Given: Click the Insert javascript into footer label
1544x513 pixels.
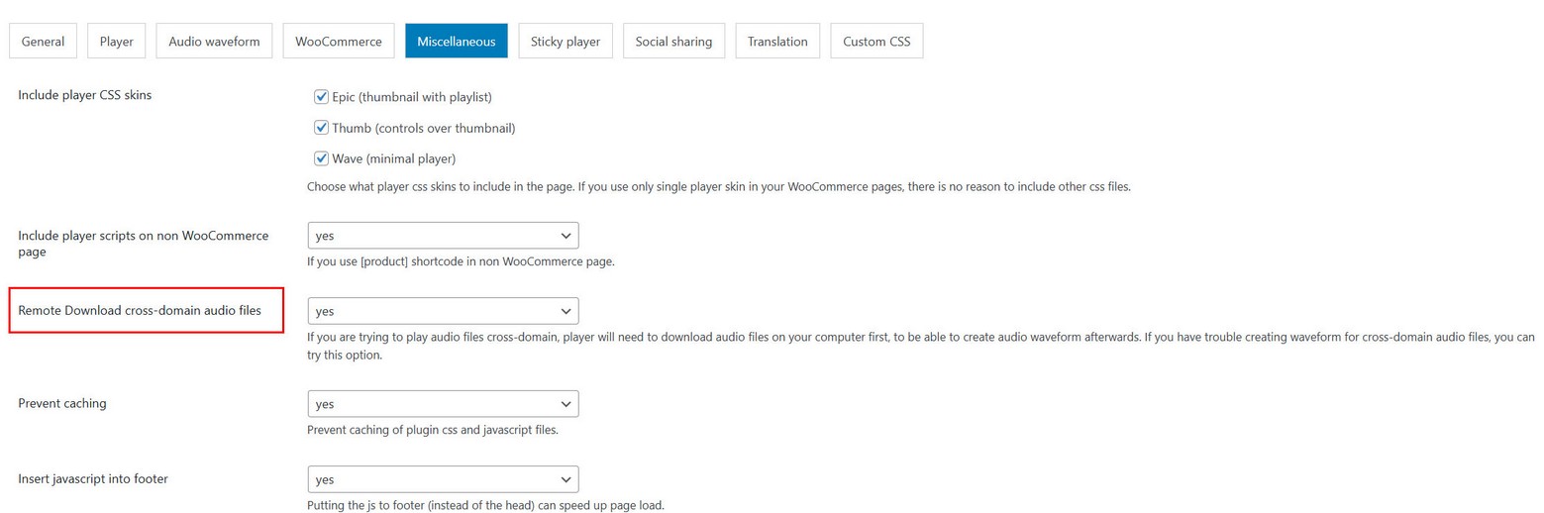Looking at the screenshot, I should click(93, 478).
